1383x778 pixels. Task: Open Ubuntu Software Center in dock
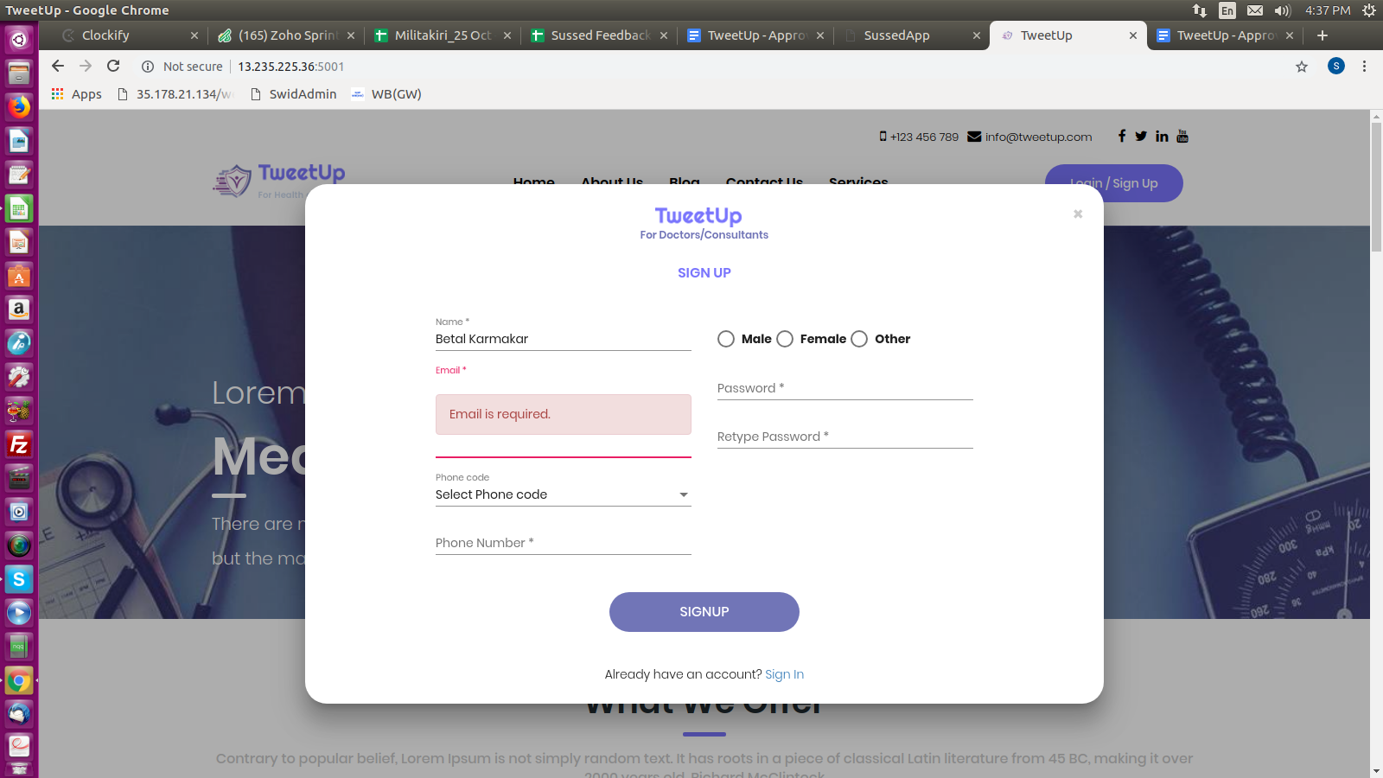point(19,275)
